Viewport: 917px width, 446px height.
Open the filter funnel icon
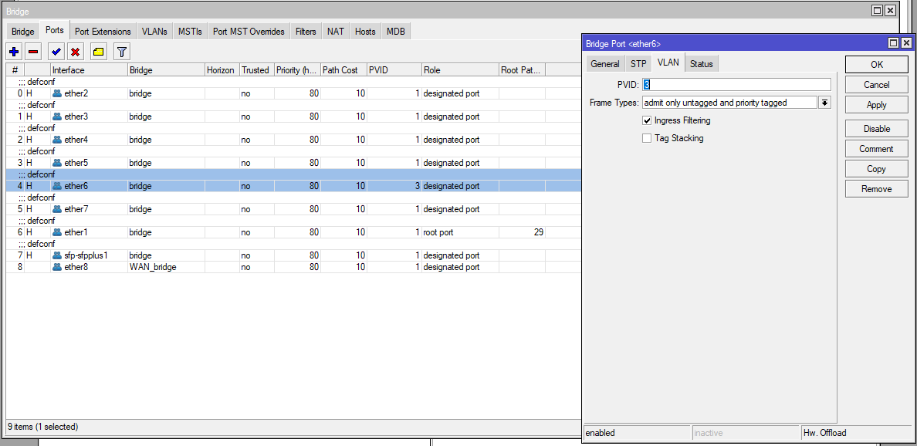click(122, 52)
